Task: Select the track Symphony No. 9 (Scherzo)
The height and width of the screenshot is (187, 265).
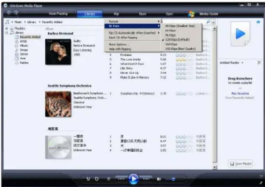Action: click(x=137, y=93)
